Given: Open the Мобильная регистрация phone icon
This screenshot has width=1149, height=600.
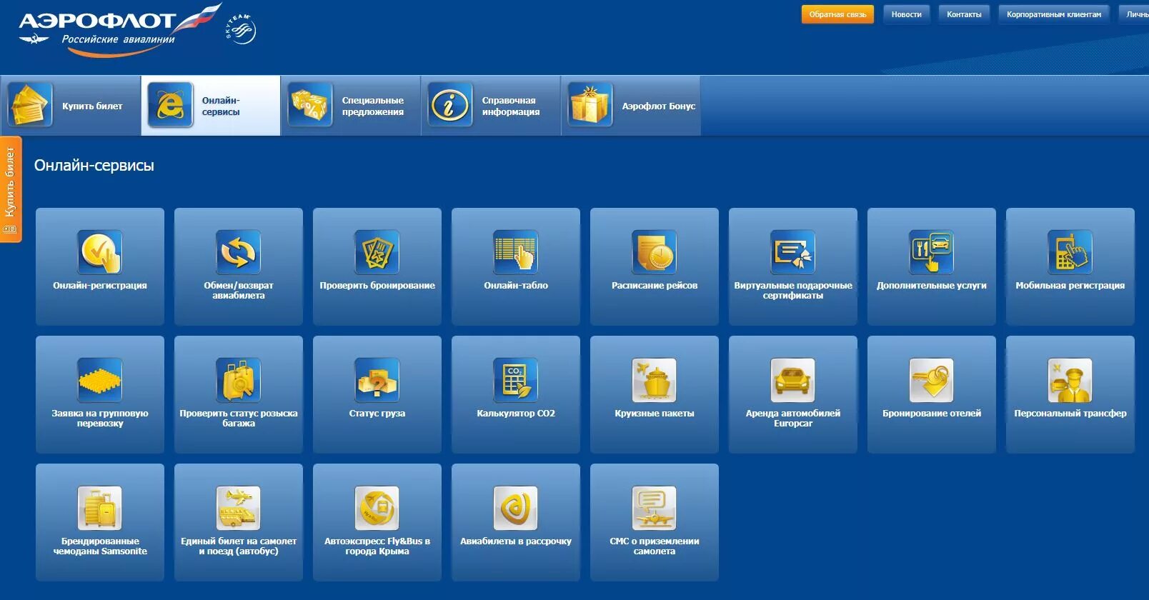Looking at the screenshot, I should click(1070, 252).
